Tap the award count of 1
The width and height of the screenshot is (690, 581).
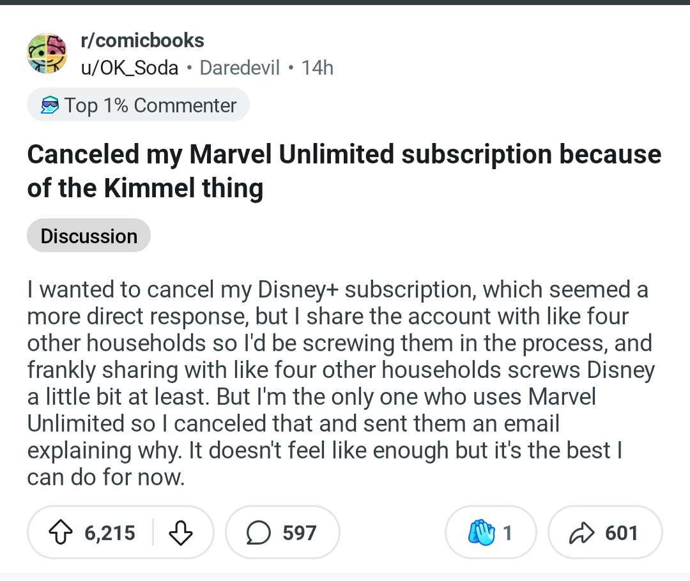point(508,532)
